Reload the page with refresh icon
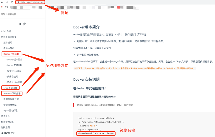Viewport: 215px width, 137px height. (12, 2)
